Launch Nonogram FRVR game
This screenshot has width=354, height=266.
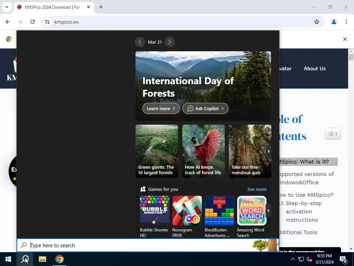point(187,217)
